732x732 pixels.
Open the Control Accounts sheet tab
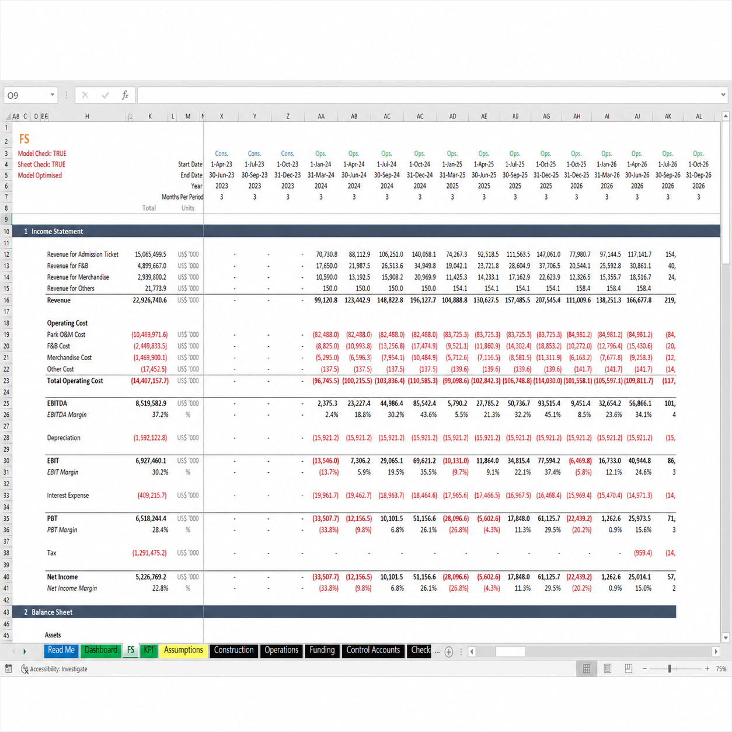click(373, 650)
